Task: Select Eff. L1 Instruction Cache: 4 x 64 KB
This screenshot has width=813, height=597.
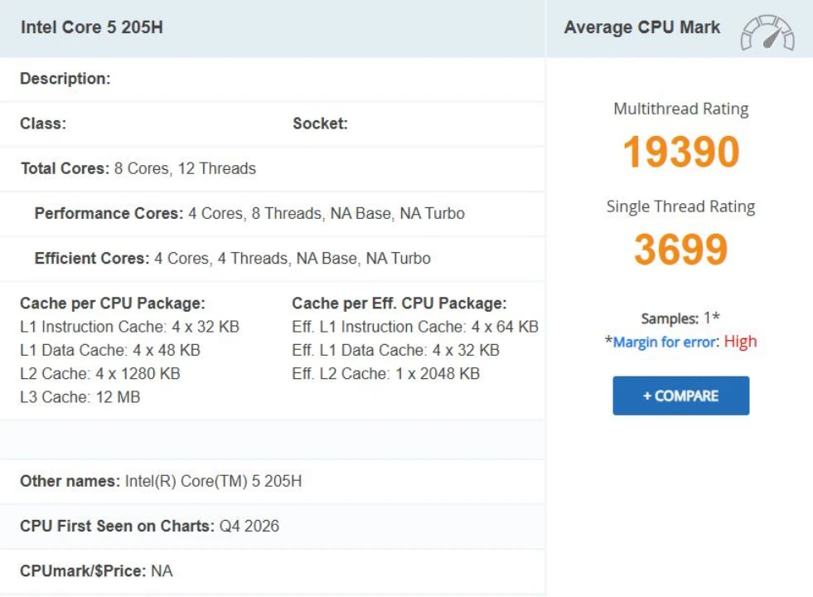Action: pos(415,327)
